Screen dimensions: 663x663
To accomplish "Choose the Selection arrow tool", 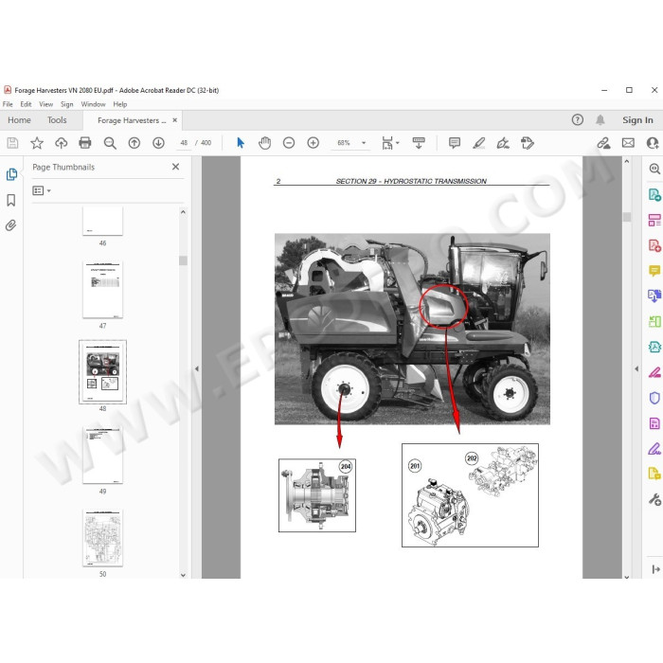I will [241, 143].
